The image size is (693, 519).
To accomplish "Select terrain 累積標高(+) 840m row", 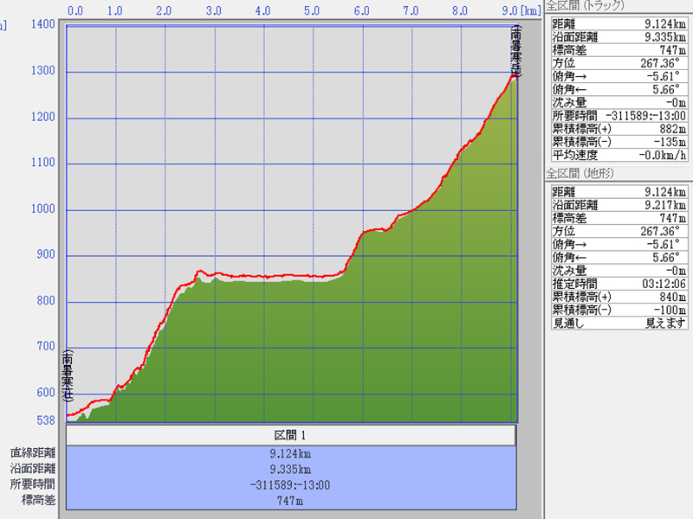I will [619, 297].
